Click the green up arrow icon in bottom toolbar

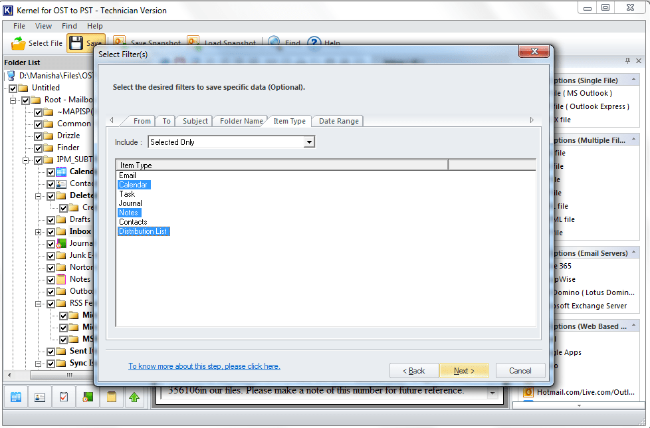134,397
